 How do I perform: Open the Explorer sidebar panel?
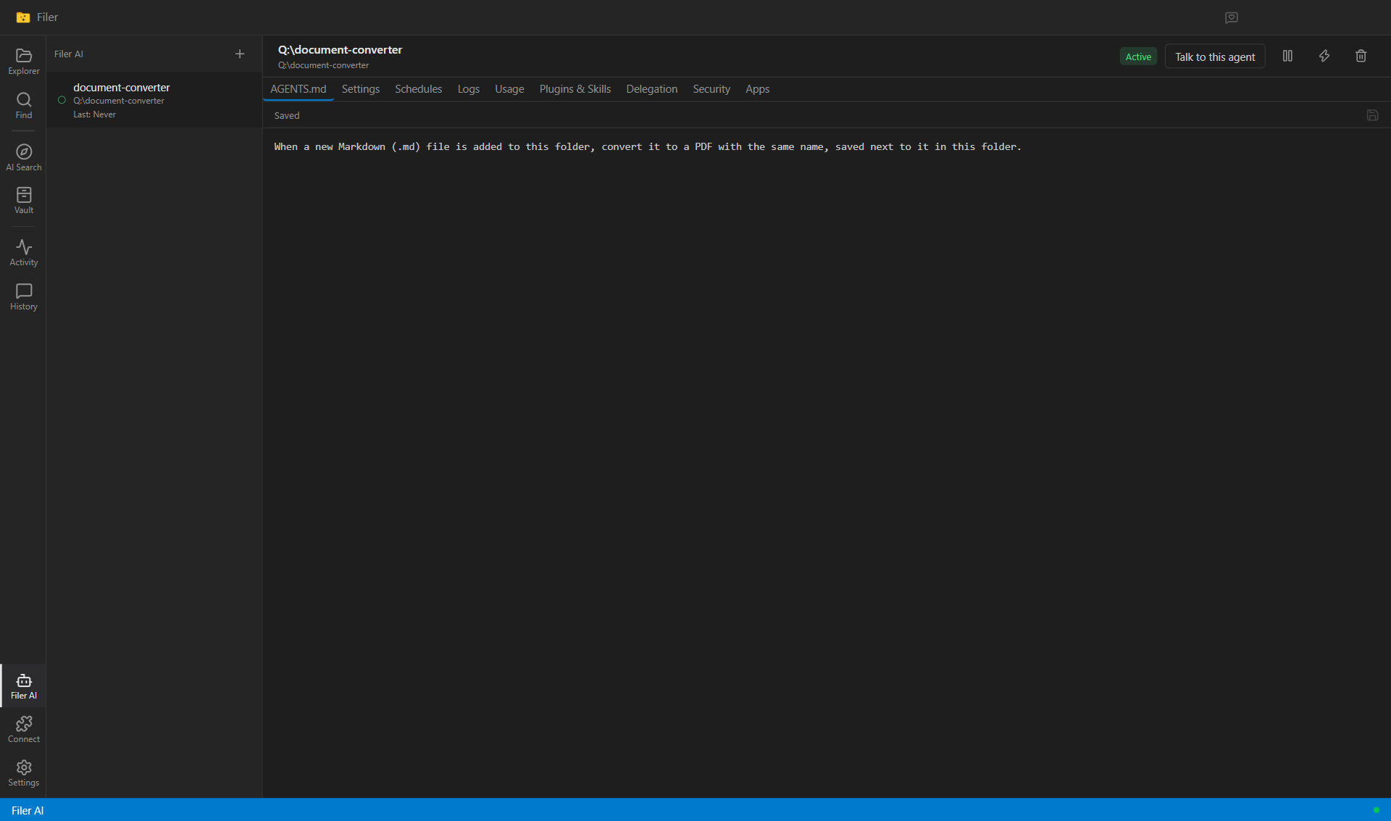[23, 62]
